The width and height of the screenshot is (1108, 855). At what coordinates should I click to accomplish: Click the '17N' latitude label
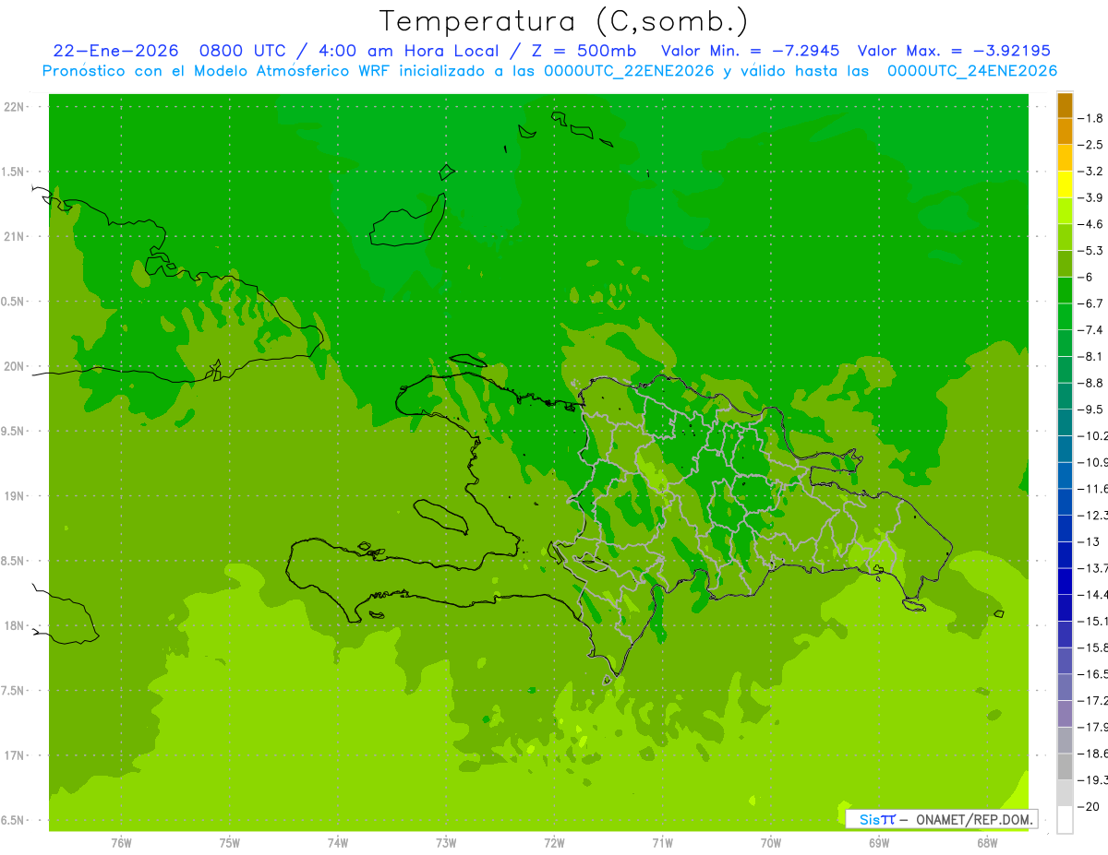coord(14,755)
